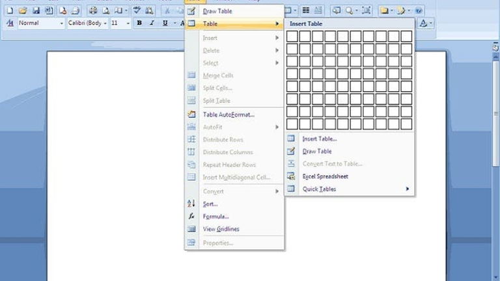The image size is (500, 281).
Task: Open the Quick Tables submenu
Action: click(319, 189)
